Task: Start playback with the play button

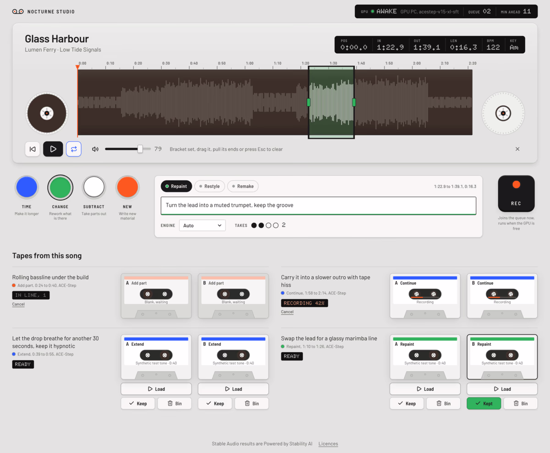Action: [53, 149]
